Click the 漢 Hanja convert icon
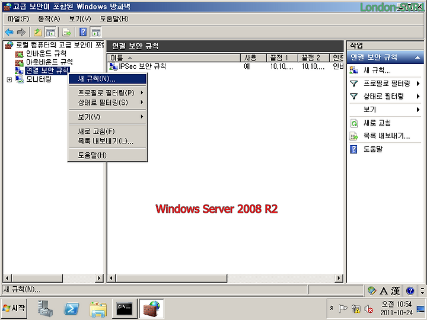This screenshot has width=427, height=320. click(x=396, y=291)
